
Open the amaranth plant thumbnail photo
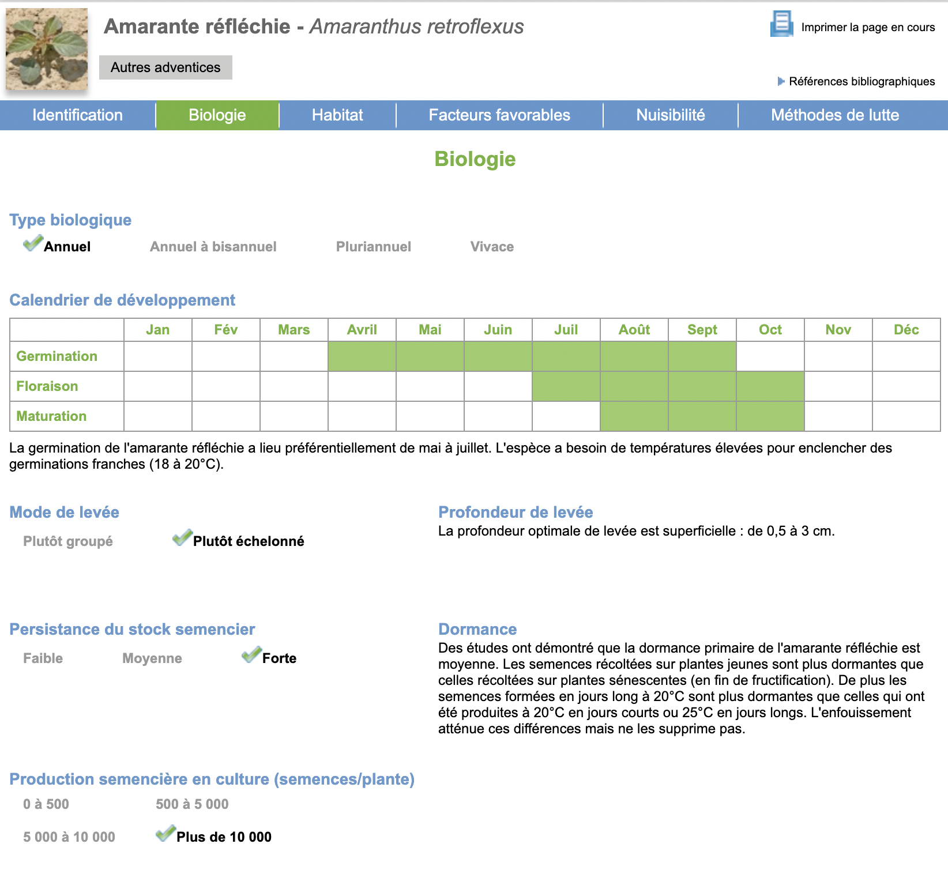tap(47, 49)
